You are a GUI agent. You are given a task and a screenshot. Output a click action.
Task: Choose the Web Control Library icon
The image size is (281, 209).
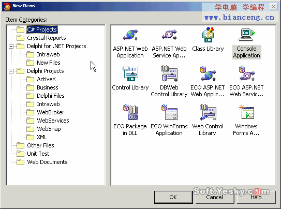click(208, 112)
